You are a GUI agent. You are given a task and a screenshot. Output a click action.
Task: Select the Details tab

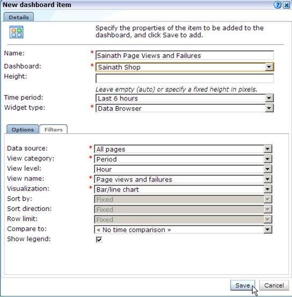click(x=19, y=17)
